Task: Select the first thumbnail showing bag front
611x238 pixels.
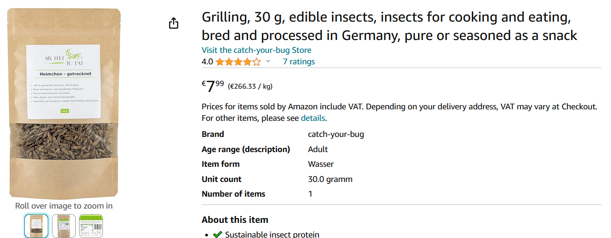Action: [36, 226]
